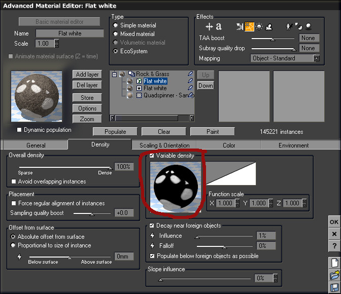Screen dimensions: 341x294
Task: Cancel using the X icon button
Action: pyautogui.click(x=334, y=234)
